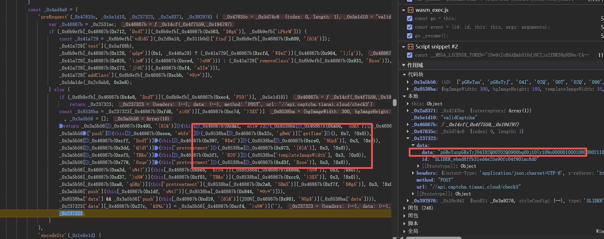Screen dimensions: 604x239
Task: Toggle the go._resume() breakpoint checkbox
Action: click(x=410, y=36)
